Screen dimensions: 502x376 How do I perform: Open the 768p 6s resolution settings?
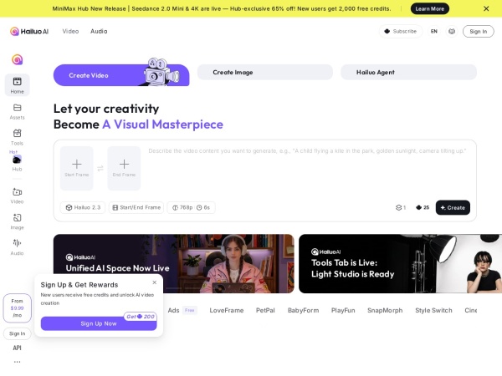tap(191, 207)
